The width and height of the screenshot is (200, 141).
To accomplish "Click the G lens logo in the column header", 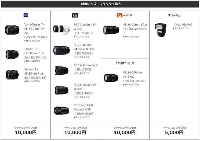I will (x=75, y=15).
